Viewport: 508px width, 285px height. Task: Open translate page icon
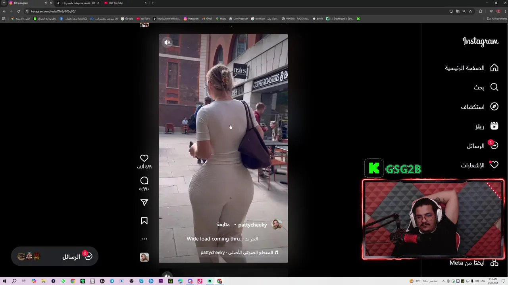458,11
